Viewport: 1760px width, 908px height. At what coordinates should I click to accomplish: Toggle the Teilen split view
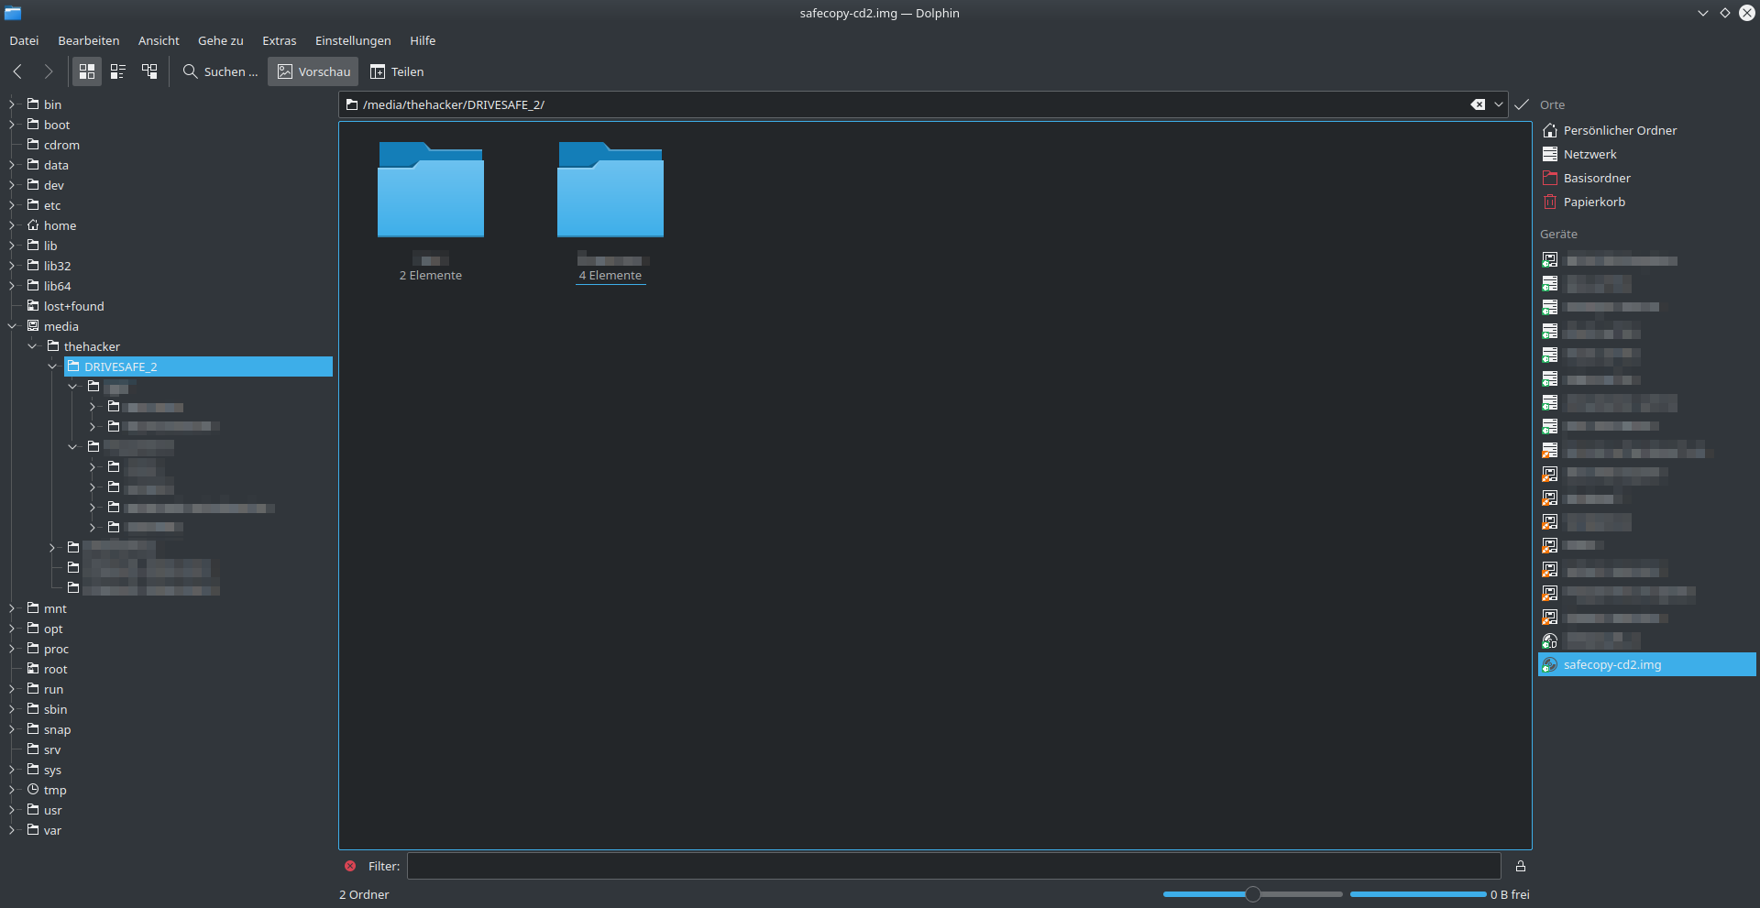397,71
